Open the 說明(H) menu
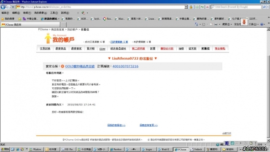This screenshot has width=270, height=152. pos(65,13)
